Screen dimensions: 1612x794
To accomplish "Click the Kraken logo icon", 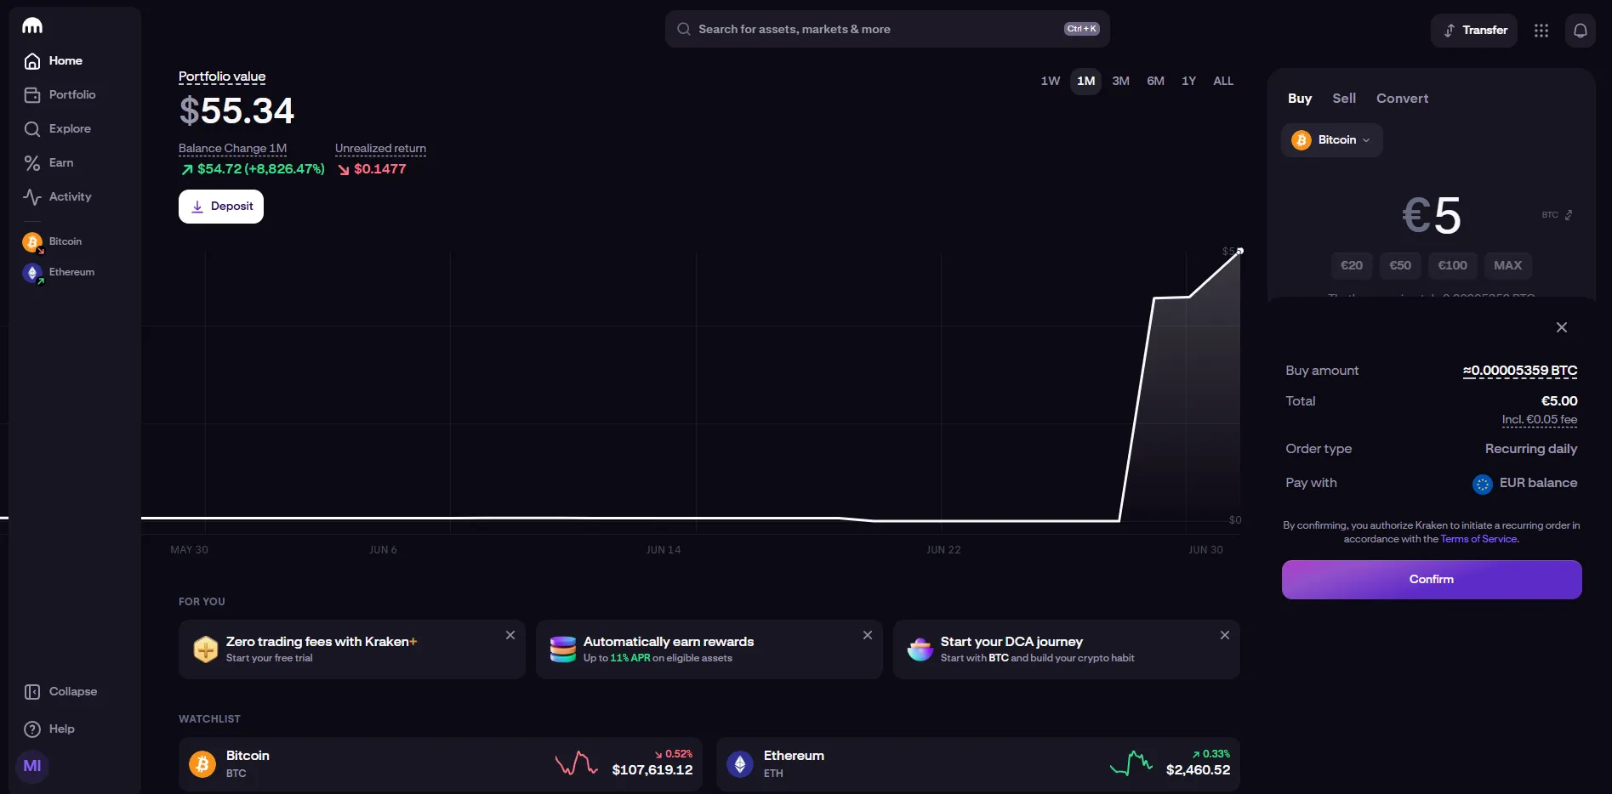I will pos(32,26).
